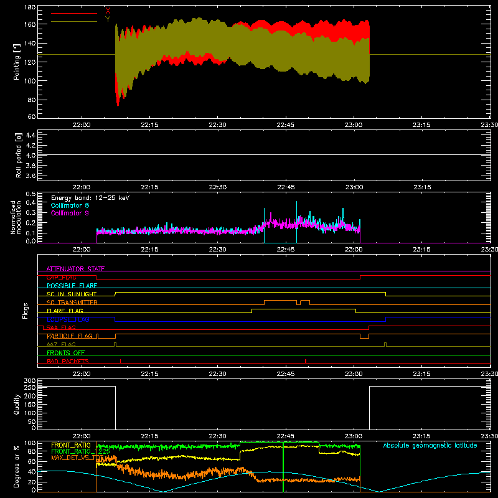Screen dimensions: 498x498
Task: Select the Collimator 9 legend label
Action: click(x=70, y=213)
